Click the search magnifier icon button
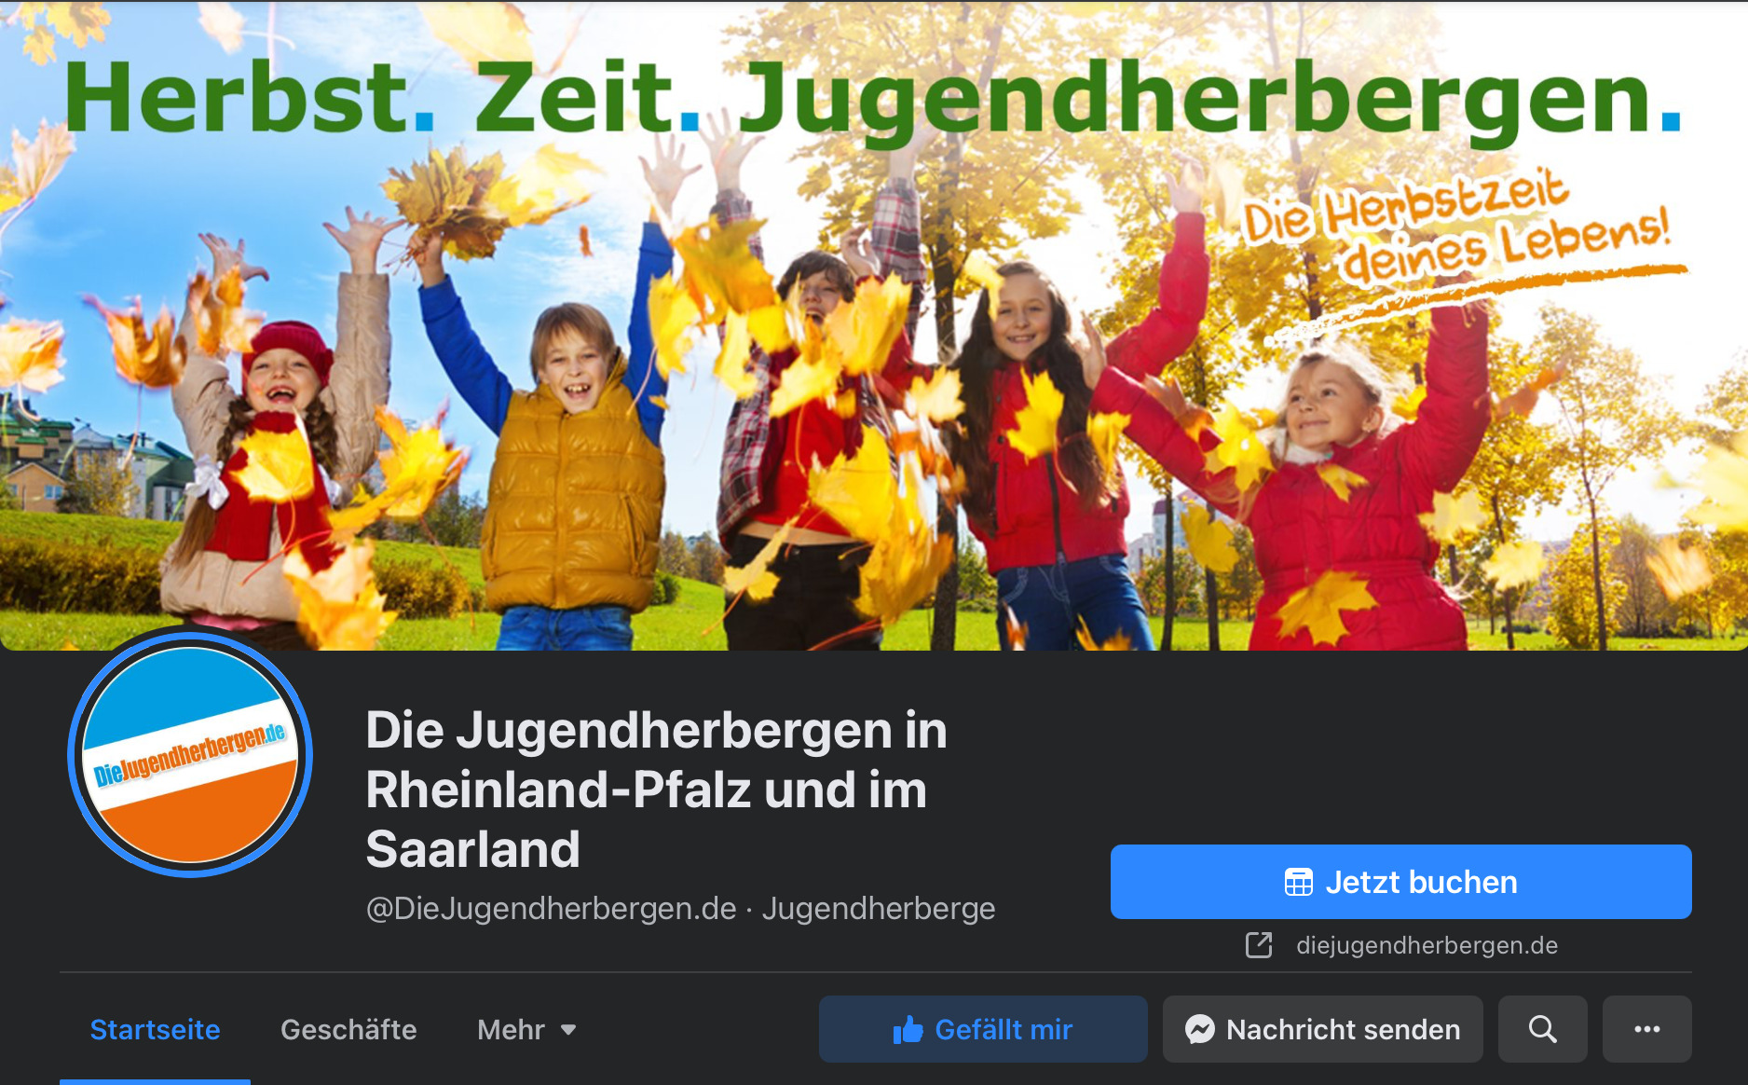 coord(1542,1029)
